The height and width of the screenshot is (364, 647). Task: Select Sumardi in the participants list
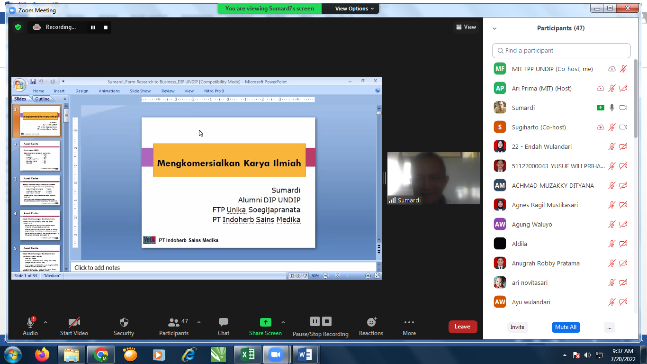pyautogui.click(x=523, y=108)
